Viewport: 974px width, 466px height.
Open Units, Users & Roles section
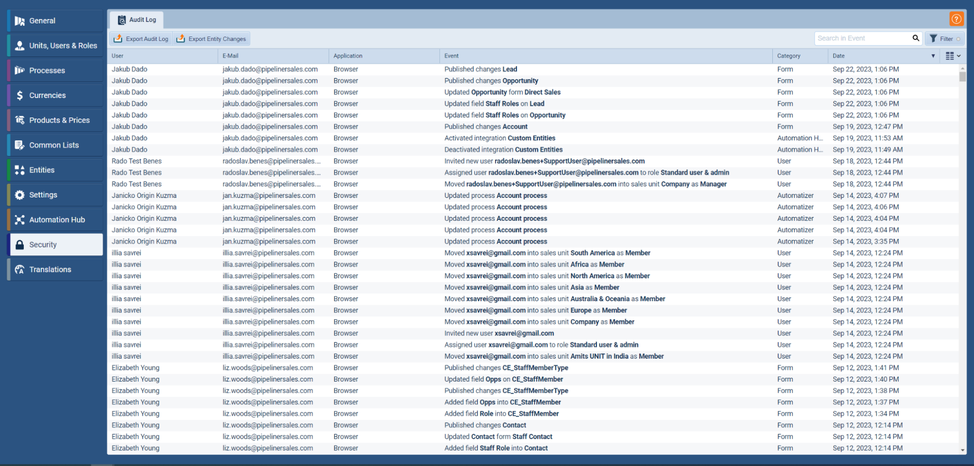click(55, 46)
